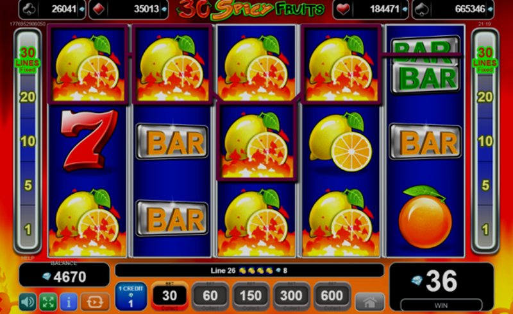Enable autoplay with the orange loop icon
This screenshot has width=513, height=314.
(x=95, y=302)
